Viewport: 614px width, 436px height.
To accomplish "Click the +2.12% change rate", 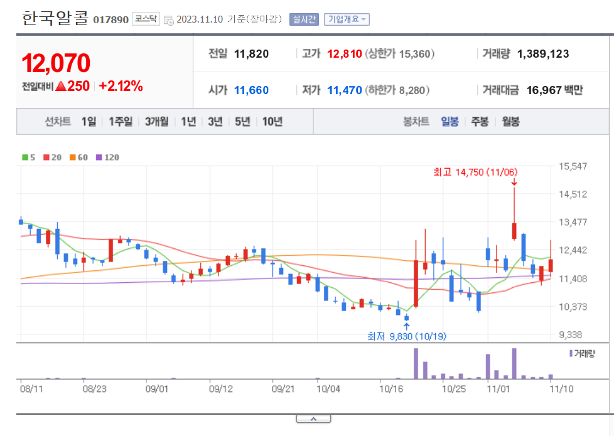I will [x=121, y=86].
